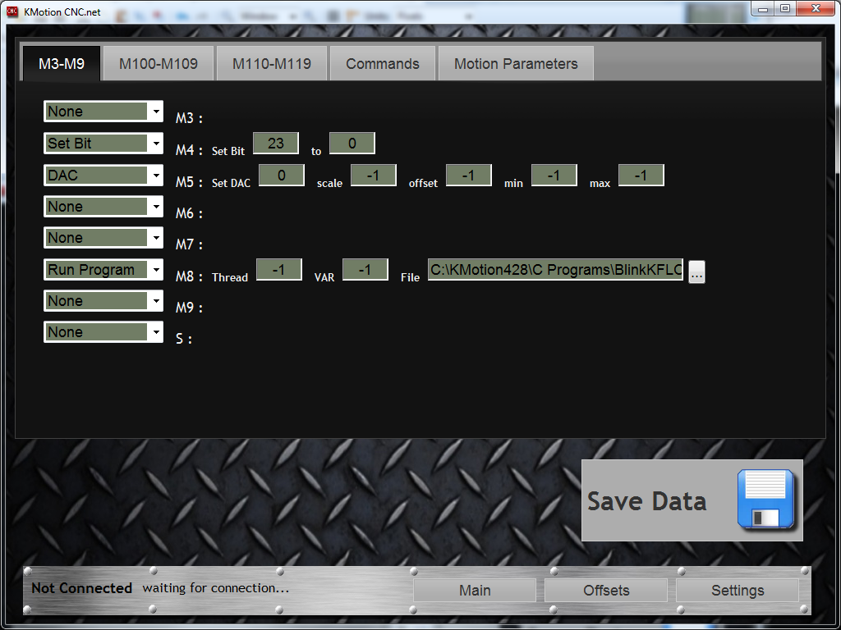
Task: Select the Commands tab
Action: [x=383, y=64]
